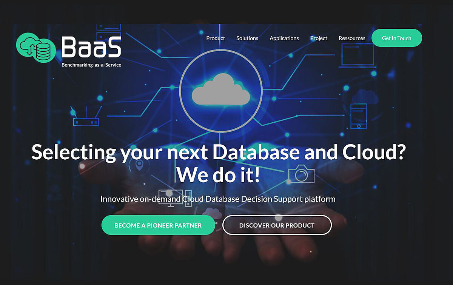Click the smartphone icon on the right

(x=358, y=116)
